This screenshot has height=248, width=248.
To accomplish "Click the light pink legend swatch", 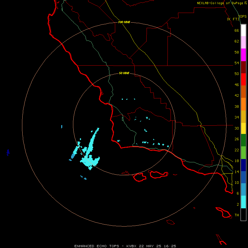I will pyautogui.click(x=243, y=42).
